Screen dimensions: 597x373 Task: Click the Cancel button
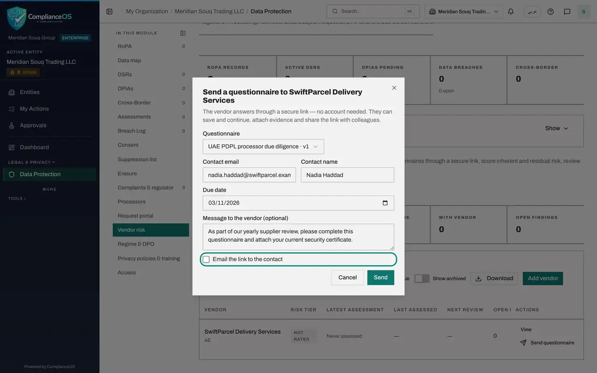point(347,277)
